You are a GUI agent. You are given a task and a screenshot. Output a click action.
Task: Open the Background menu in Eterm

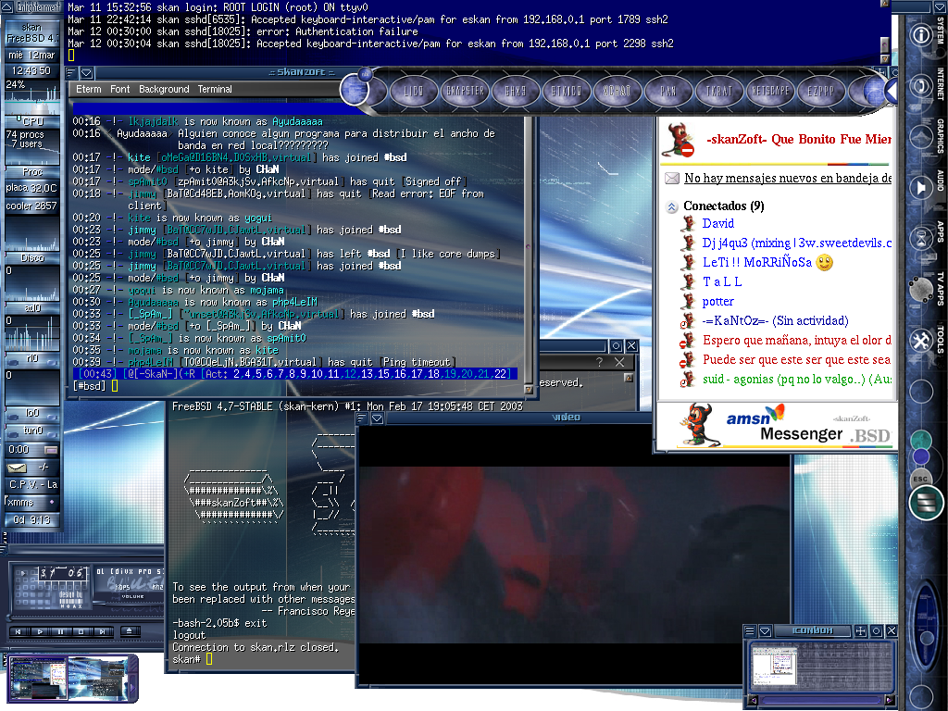click(164, 89)
